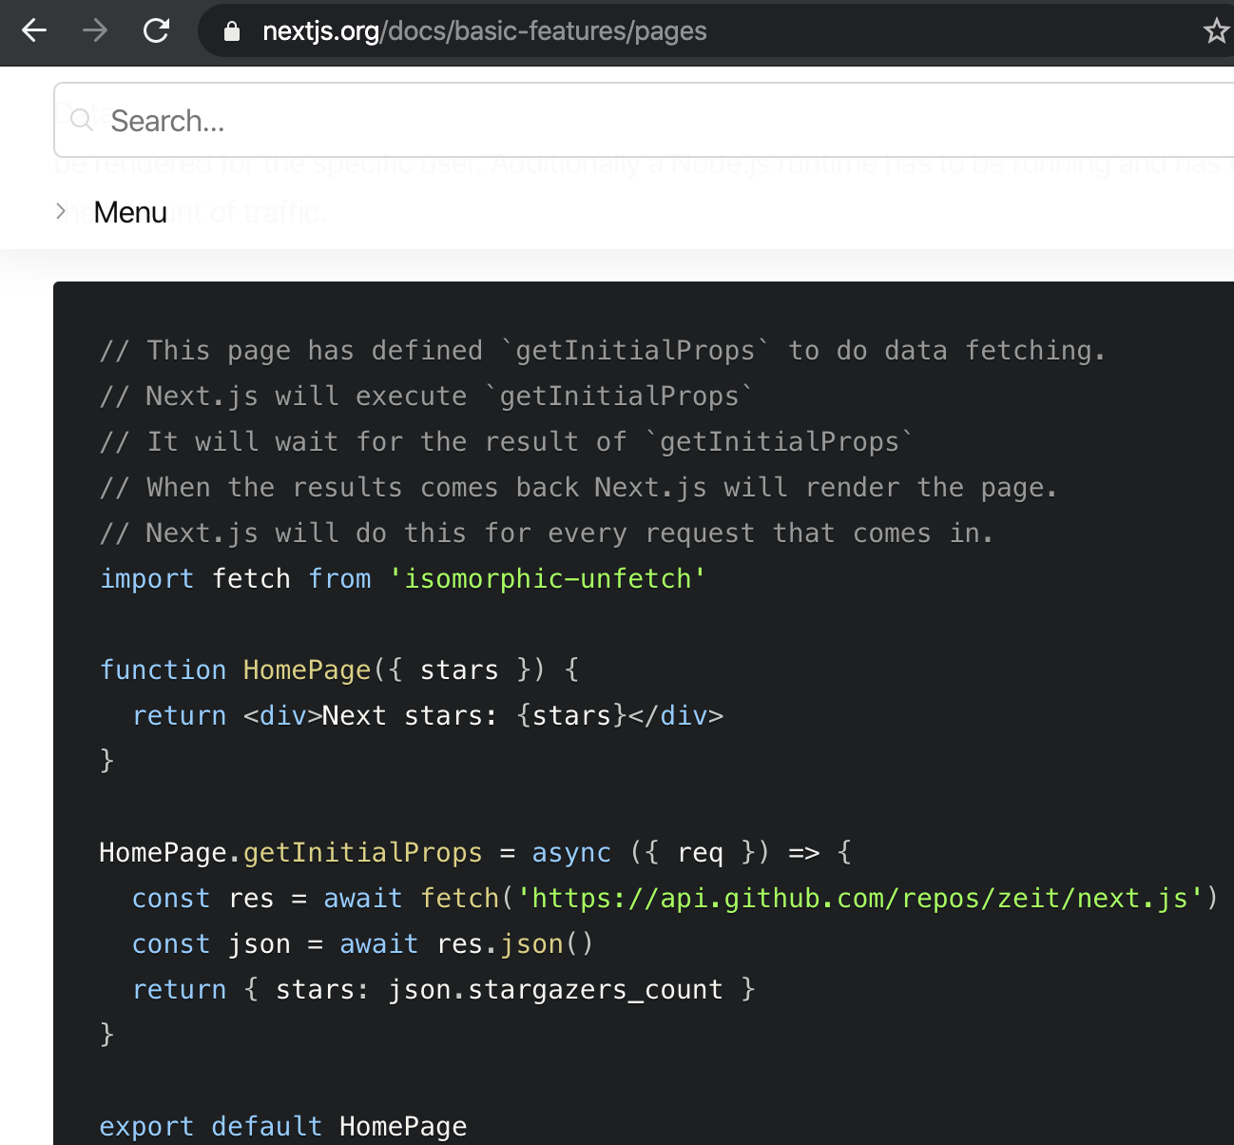Click the "function HomePage({ stars }) {" line
Screen dimensions: 1234x1145
pyautogui.click(x=339, y=670)
